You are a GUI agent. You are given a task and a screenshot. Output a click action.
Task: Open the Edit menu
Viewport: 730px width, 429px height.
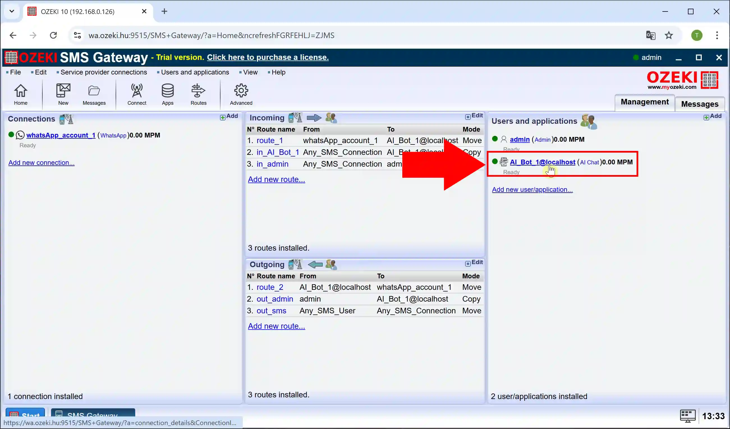[41, 72]
